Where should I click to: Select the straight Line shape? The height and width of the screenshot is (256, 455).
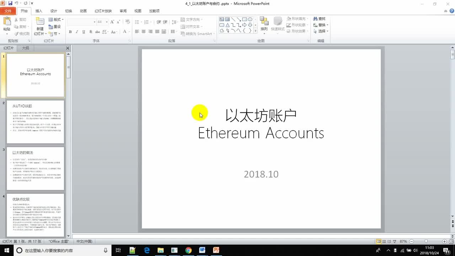coord(234,19)
